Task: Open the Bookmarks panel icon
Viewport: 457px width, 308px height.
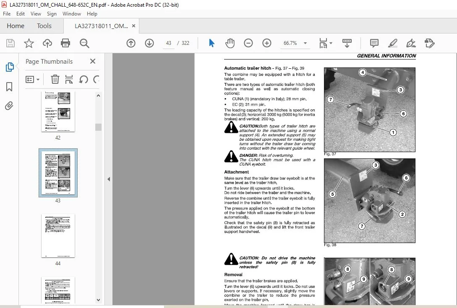Action: coord(9,86)
